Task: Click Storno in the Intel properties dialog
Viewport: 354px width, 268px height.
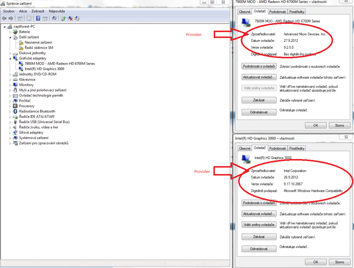Action: click(x=340, y=262)
